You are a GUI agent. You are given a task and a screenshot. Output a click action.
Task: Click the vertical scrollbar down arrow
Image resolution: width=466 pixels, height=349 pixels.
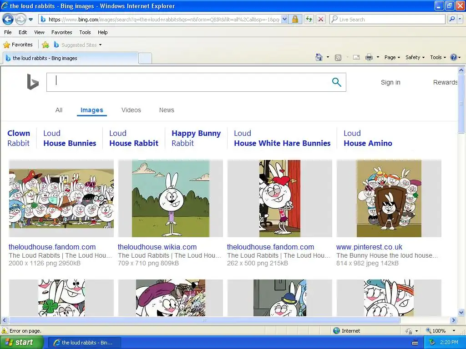tap(461, 312)
